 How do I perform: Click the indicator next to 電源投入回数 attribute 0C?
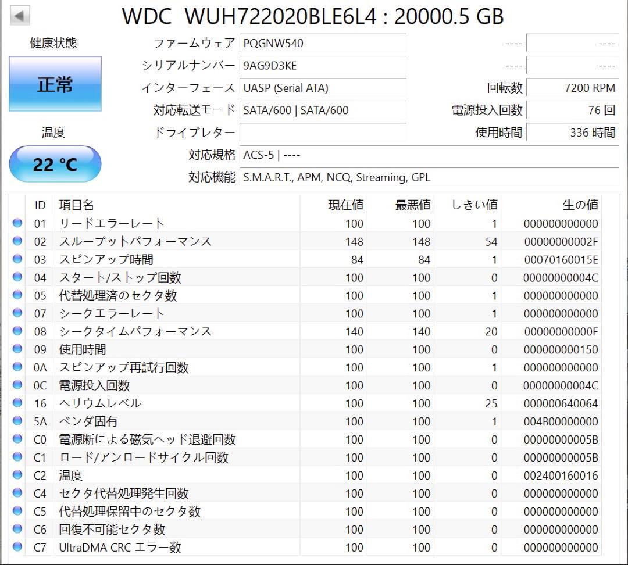[18, 385]
